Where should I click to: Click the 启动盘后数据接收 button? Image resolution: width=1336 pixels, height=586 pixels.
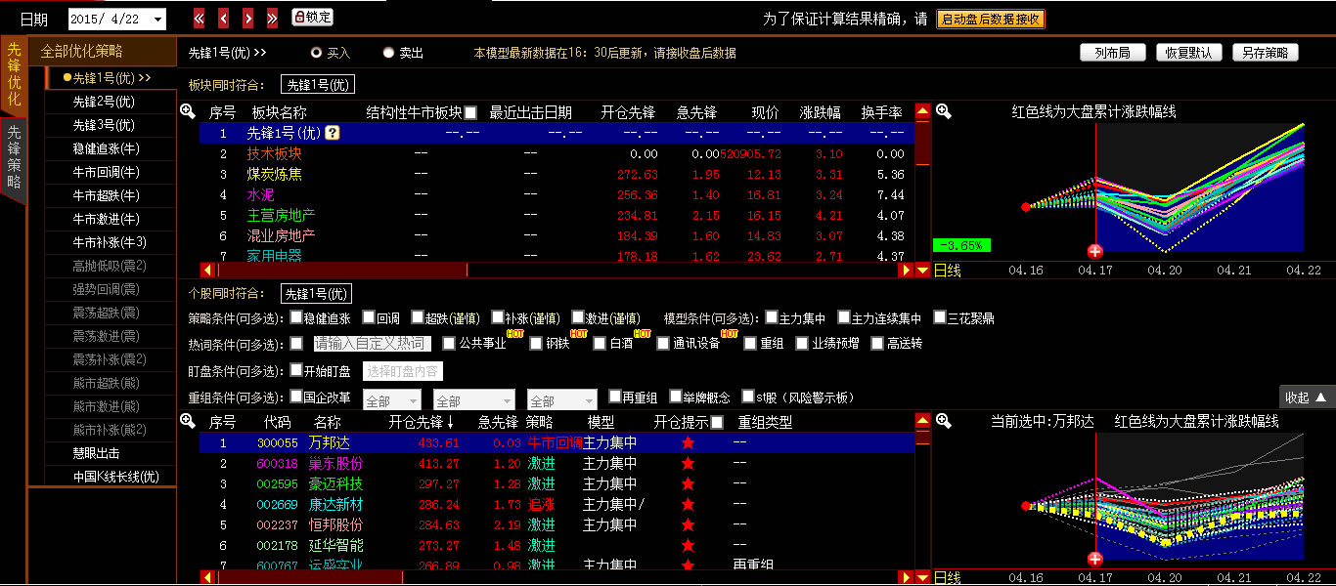click(x=990, y=19)
